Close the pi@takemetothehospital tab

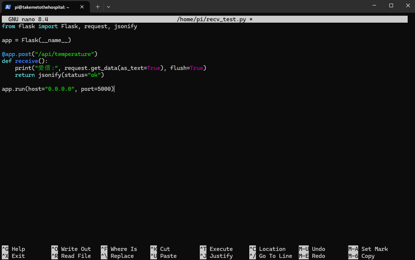82,7
